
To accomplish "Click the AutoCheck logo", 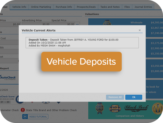I will pos(8,77).
